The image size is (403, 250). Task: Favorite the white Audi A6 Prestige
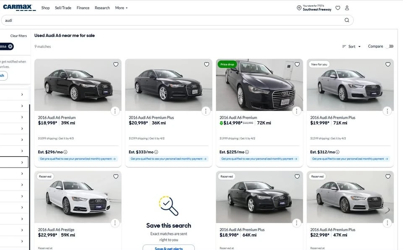click(x=116, y=176)
